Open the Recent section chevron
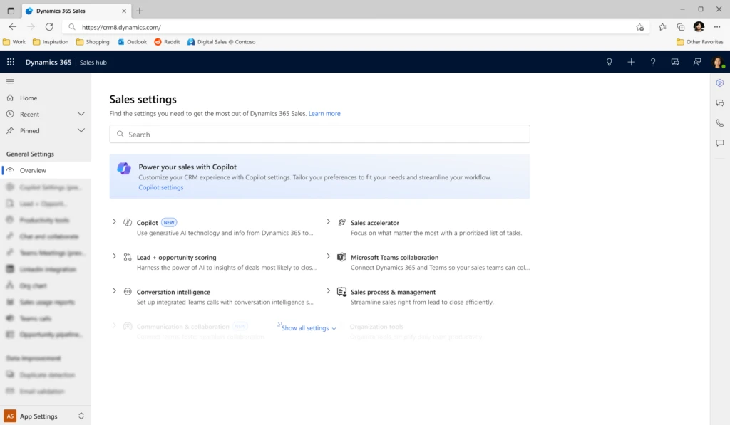 pos(81,114)
